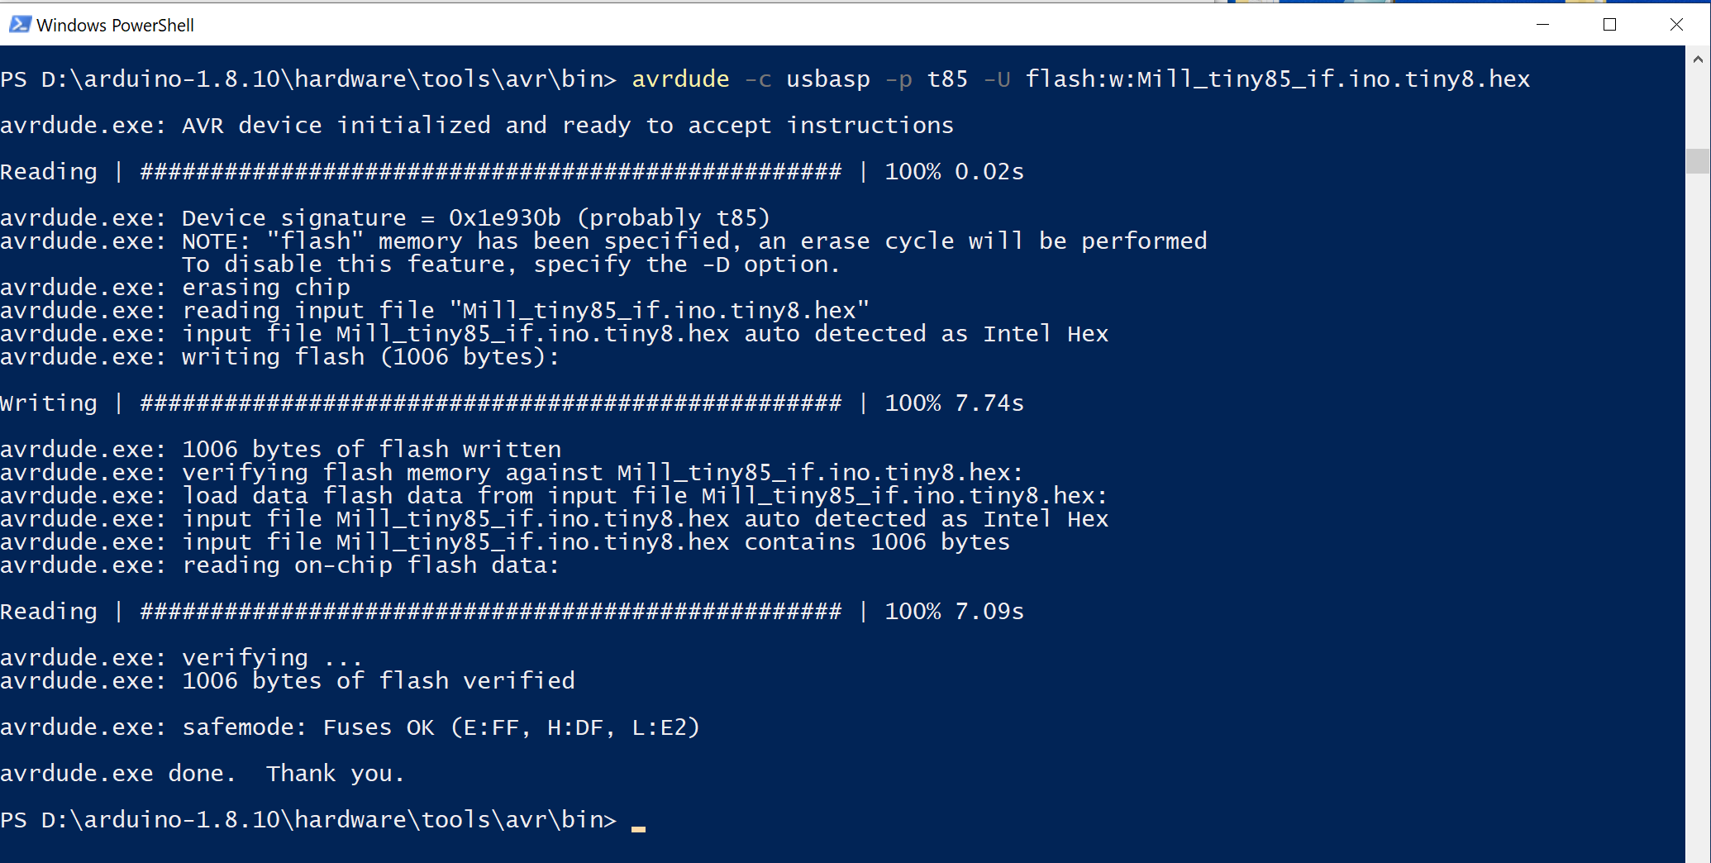Click the scrollbar track below the thumb

[x=1698, y=496]
